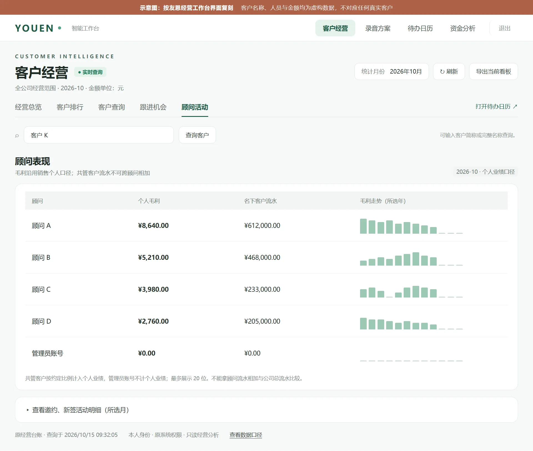This screenshot has height=451, width=533.
Task: Click 个人毛利 column header
Action: pos(149,201)
